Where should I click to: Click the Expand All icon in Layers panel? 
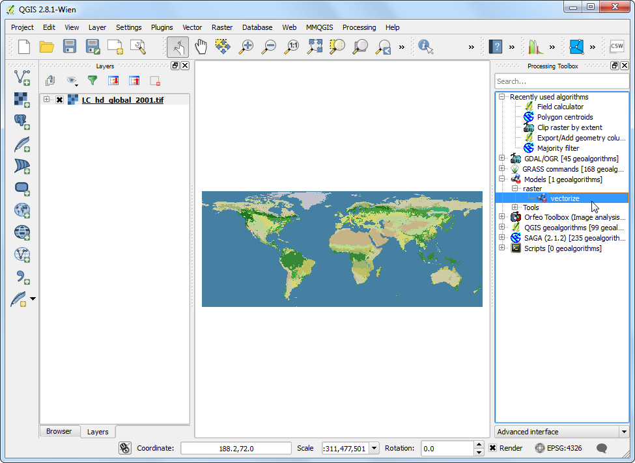tap(113, 81)
